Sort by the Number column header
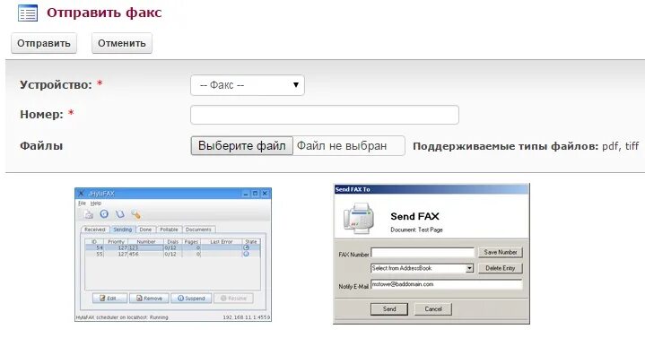645x338 pixels. click(146, 242)
